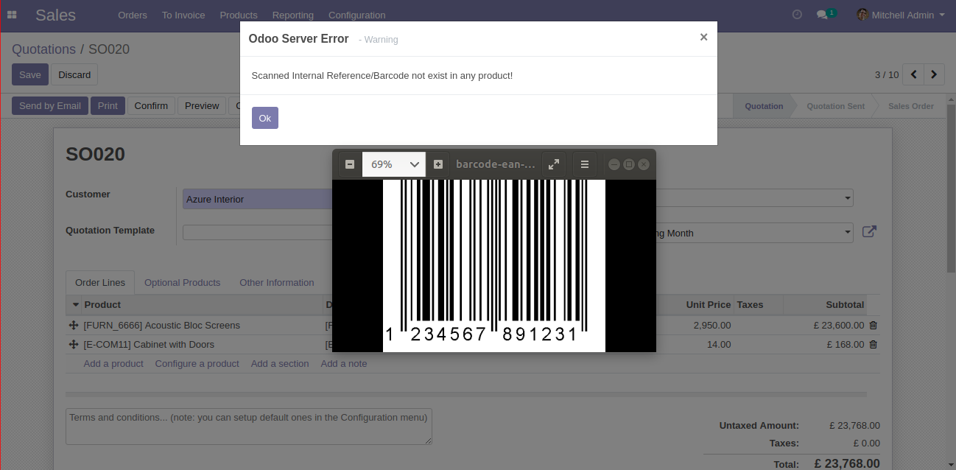This screenshot has width=956, height=470.
Task: Open the To Invoice menu
Action: coord(183,15)
